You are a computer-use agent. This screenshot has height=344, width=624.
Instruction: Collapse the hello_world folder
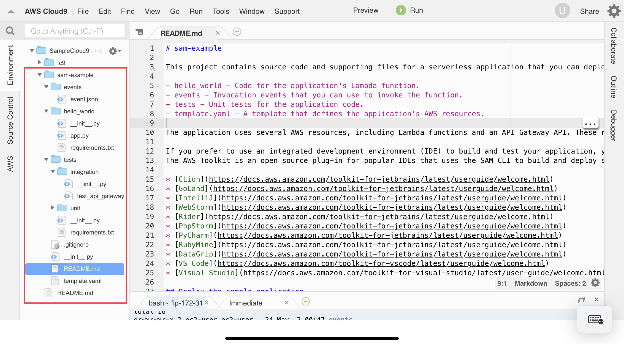[46, 111]
